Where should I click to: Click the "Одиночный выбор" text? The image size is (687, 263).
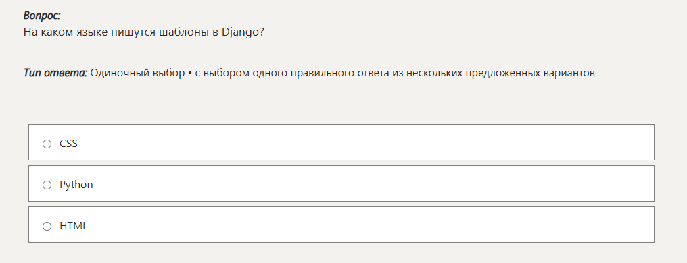pos(137,73)
